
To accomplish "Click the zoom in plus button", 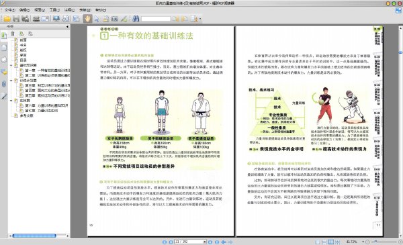I will (400, 242).
